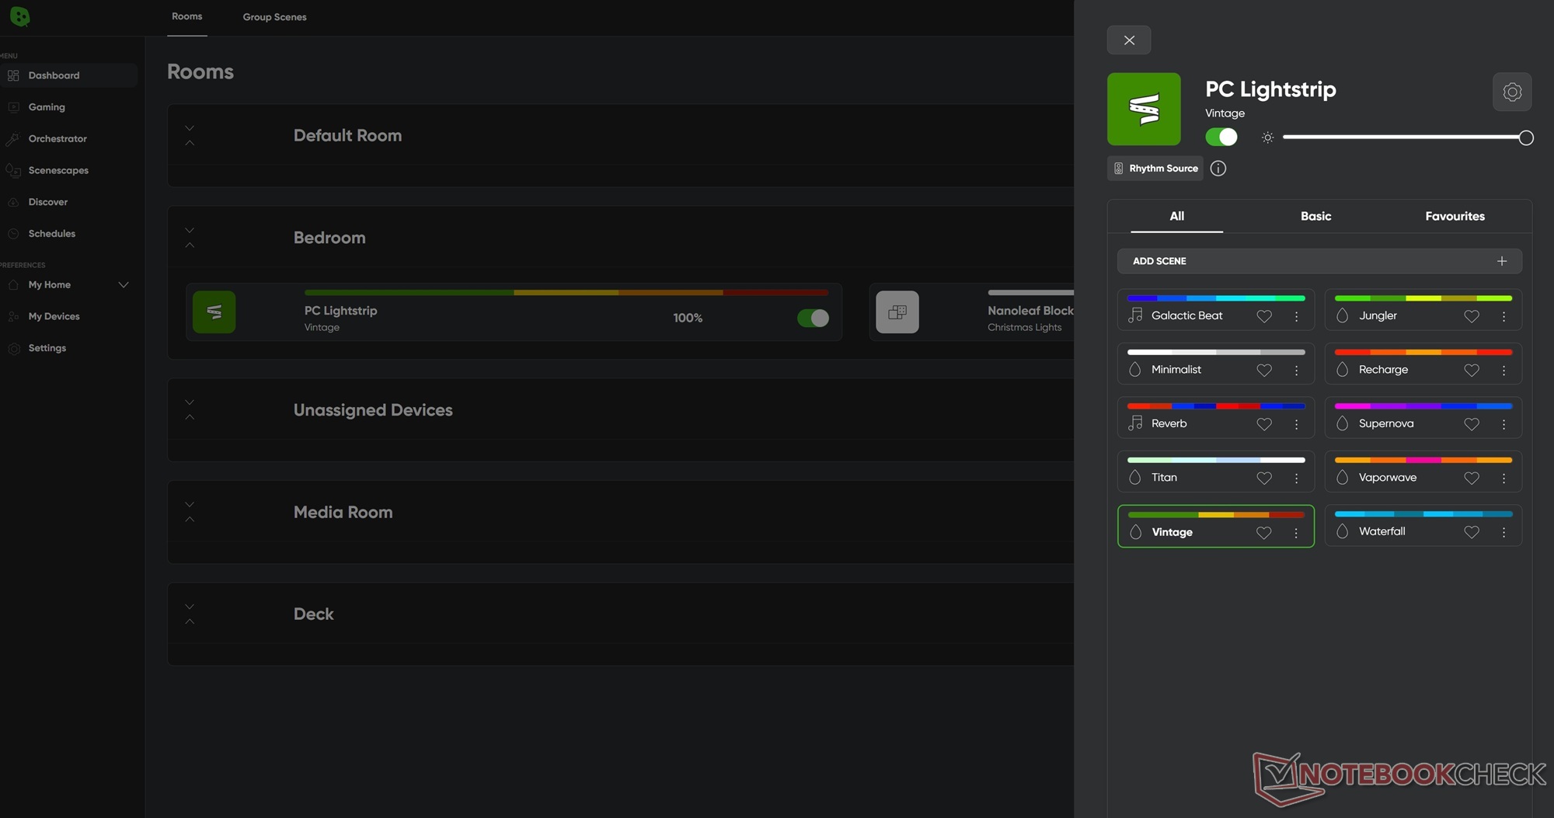Open Vaporwave more options menu
Screen dimensions: 1554x818
1503,478
